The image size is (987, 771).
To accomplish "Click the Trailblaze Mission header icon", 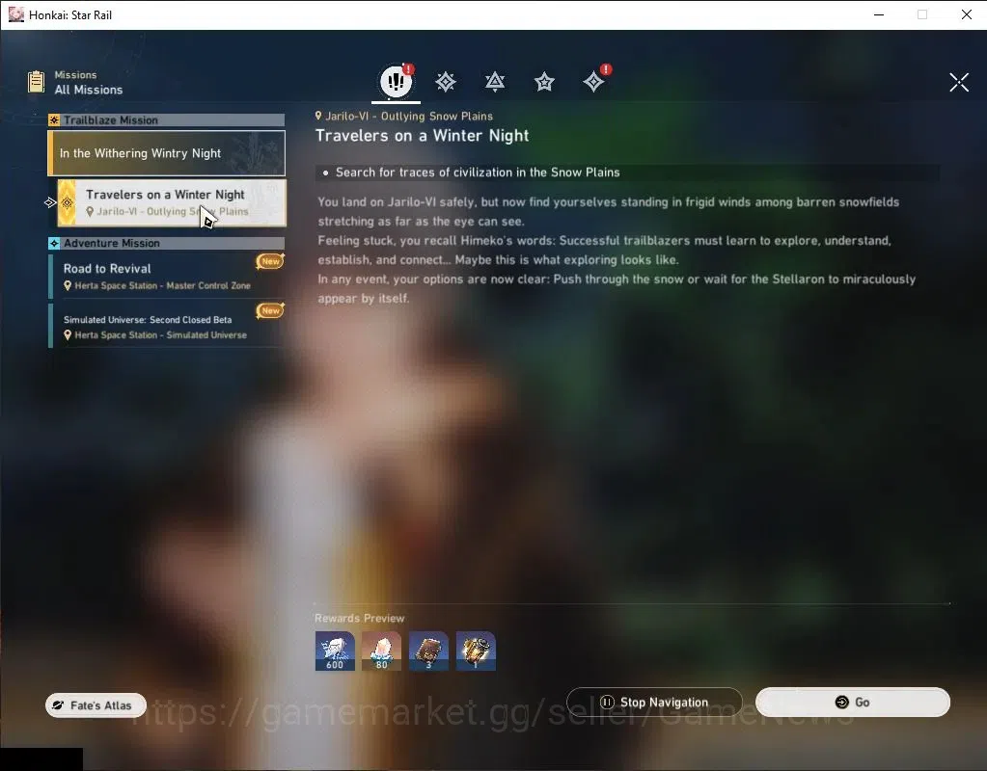I will (x=54, y=120).
